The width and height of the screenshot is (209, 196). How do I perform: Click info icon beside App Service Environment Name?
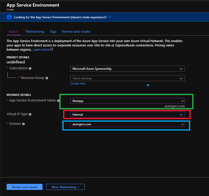click(58, 101)
